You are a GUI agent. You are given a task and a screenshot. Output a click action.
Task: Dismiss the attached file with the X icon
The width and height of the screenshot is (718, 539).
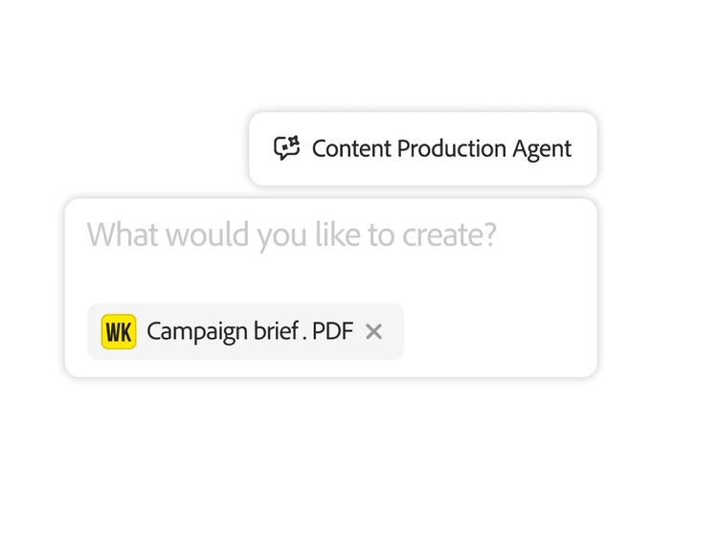(x=374, y=331)
